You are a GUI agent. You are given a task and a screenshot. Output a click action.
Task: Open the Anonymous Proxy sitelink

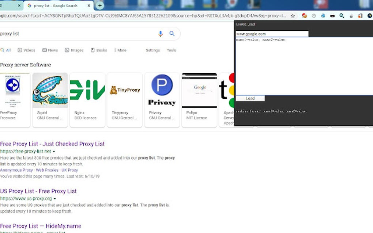click(16, 170)
